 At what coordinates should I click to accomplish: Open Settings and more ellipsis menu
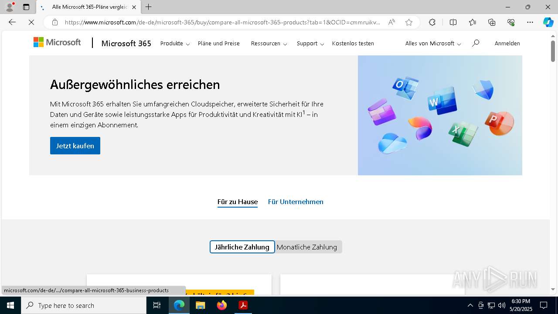530,22
